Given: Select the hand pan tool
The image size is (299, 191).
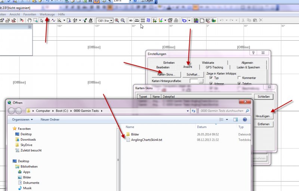Looking at the screenshot, I should pos(29,20).
